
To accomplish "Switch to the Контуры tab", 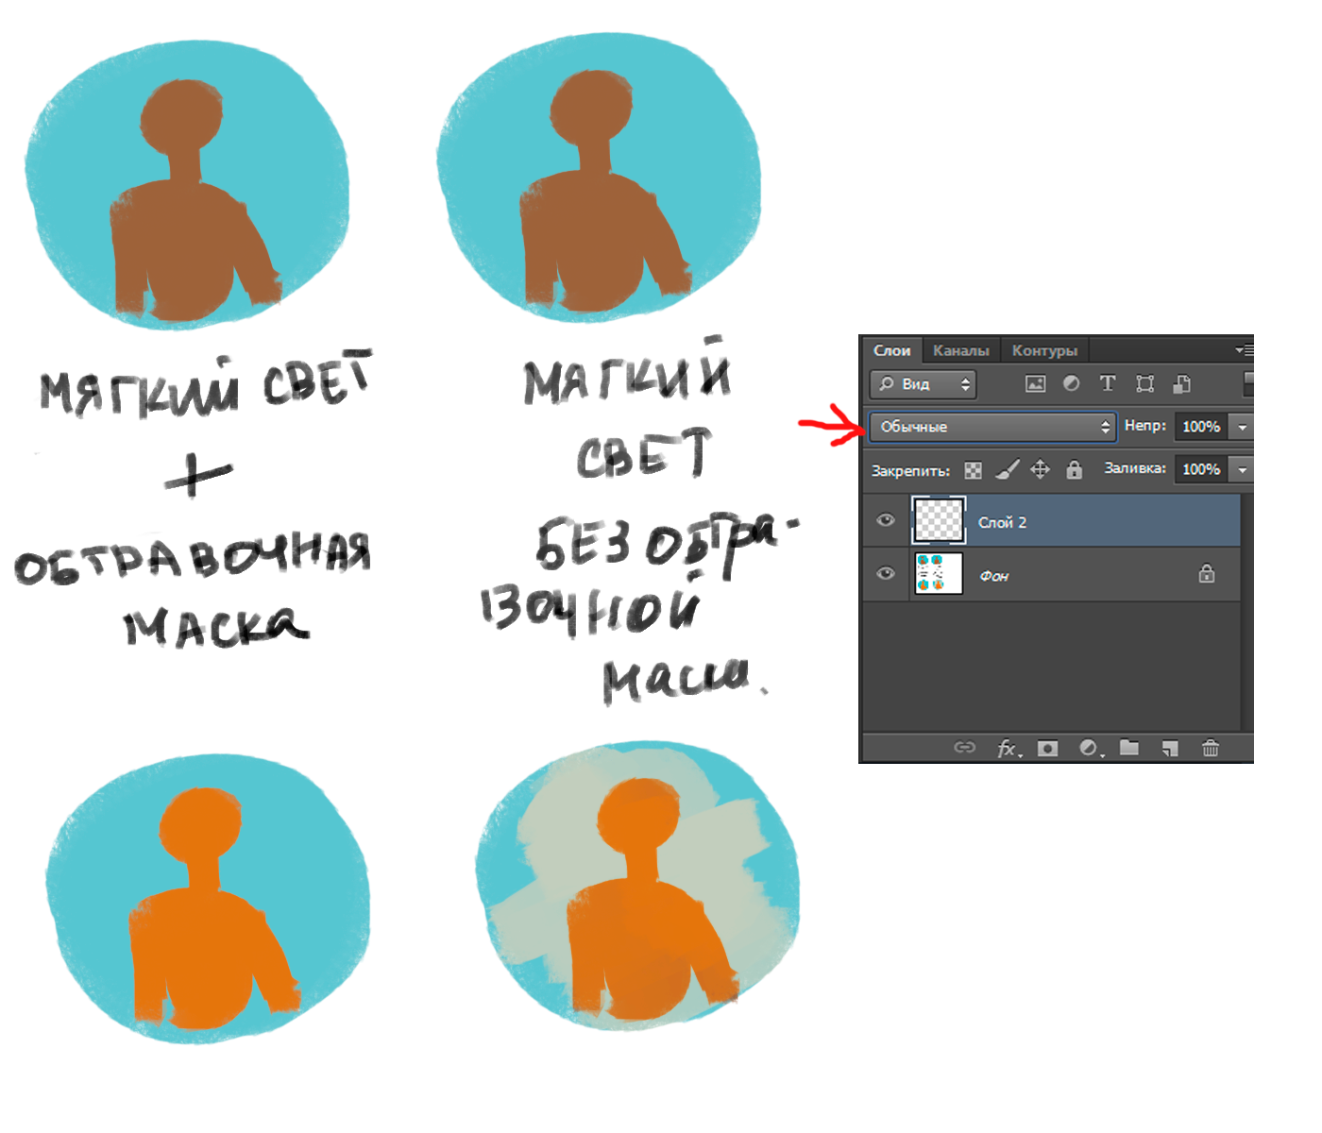I will tap(1044, 350).
